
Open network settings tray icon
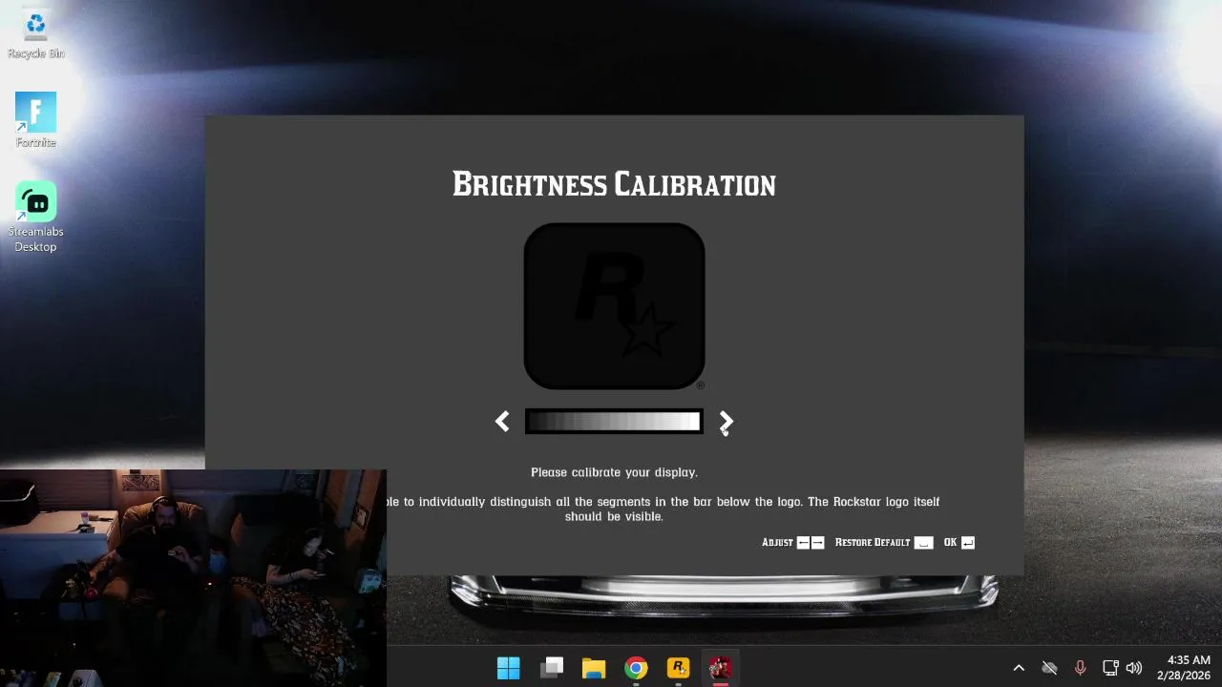coord(1110,668)
